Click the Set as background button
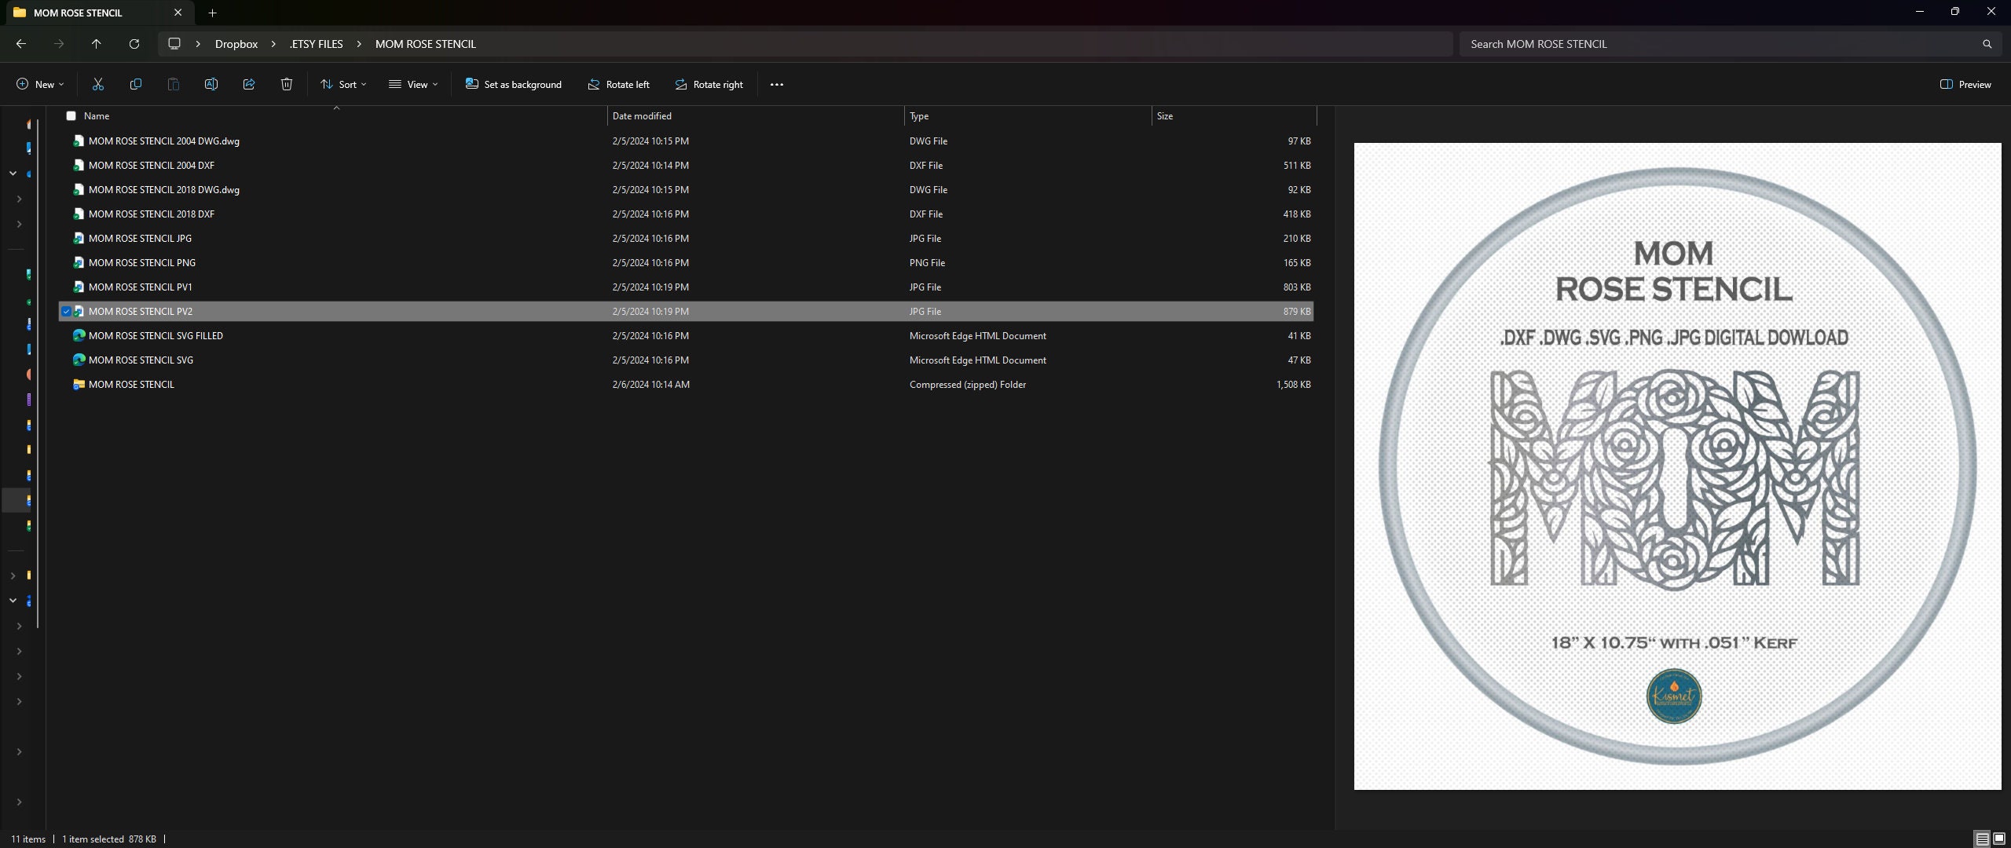Viewport: 2011px width, 848px height. click(514, 84)
